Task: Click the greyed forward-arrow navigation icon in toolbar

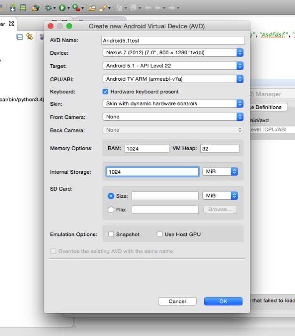Action: (172, 8)
